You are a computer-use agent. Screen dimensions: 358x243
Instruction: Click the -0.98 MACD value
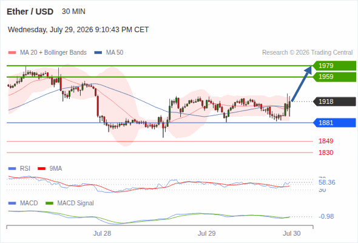[x=326, y=216]
